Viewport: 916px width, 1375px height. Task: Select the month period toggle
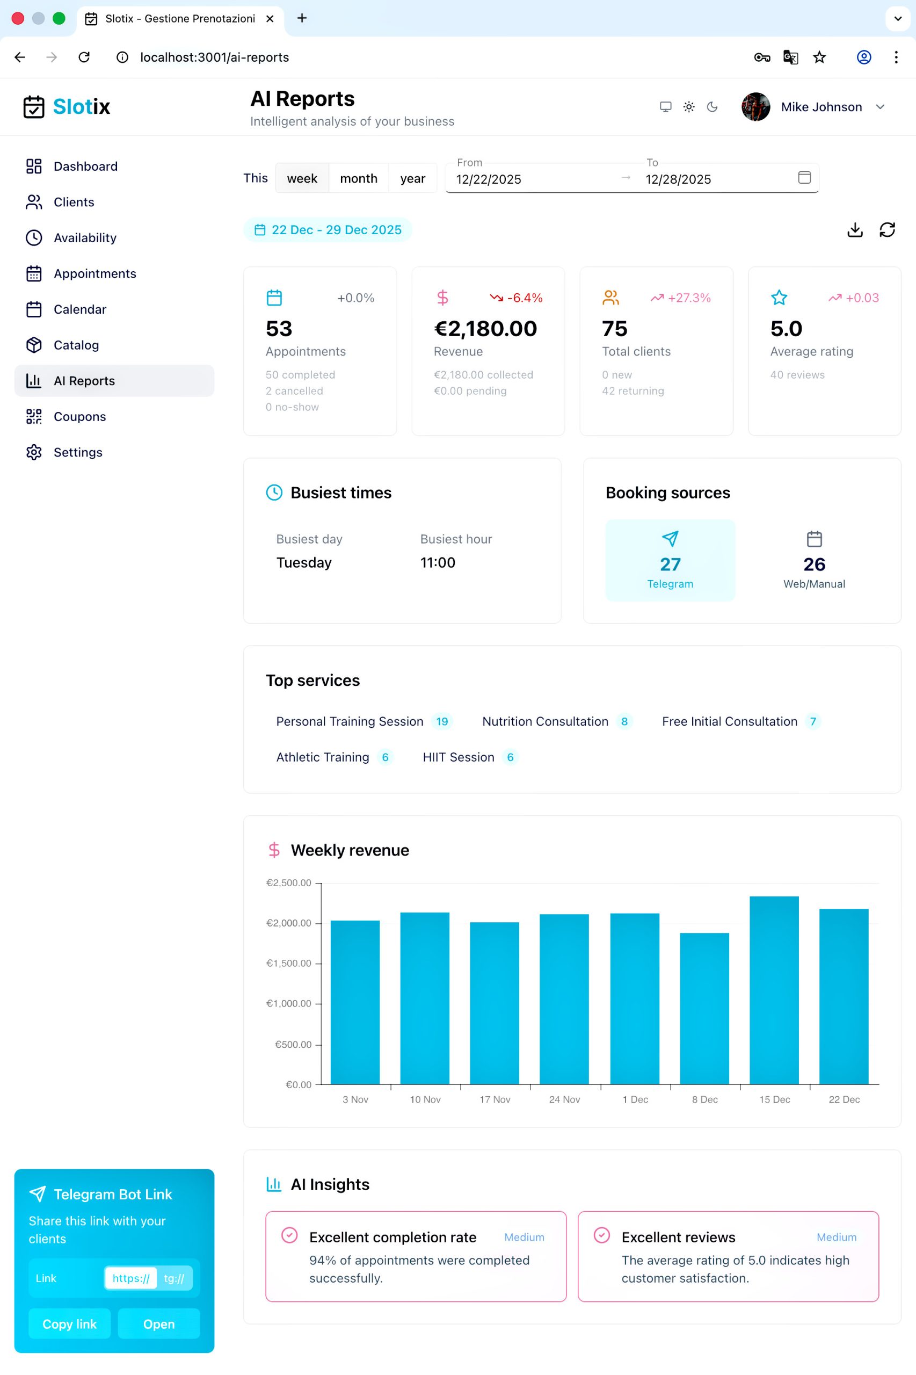coord(358,178)
